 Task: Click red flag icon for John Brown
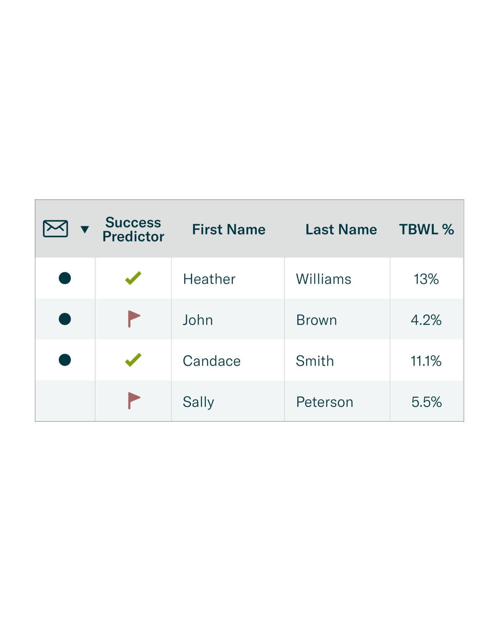point(134,319)
